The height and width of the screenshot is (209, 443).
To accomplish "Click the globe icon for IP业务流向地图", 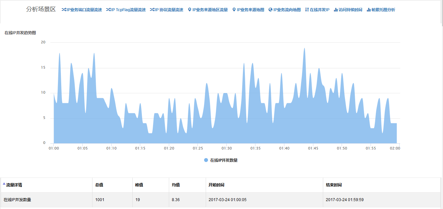I will click(x=271, y=10).
